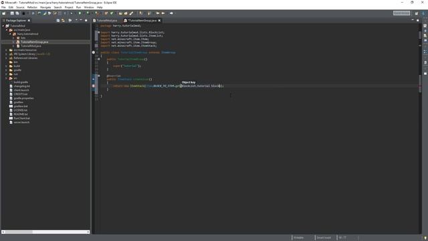
Task: Go to the Last Edit Location
Action: (x=158, y=13)
